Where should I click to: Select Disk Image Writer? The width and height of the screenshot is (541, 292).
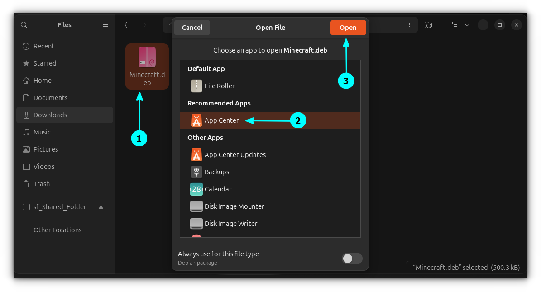click(270, 224)
